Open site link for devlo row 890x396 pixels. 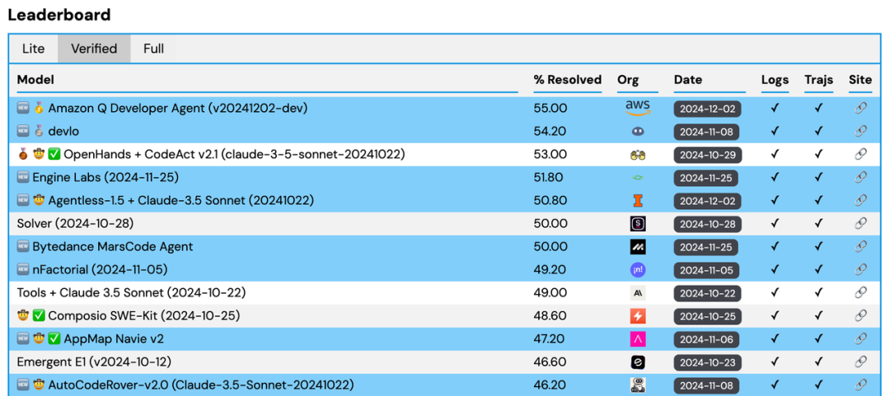point(860,131)
